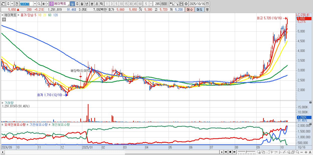
Task: Click the stacked chart windows icon at bottom
Action: click(x=293, y=152)
